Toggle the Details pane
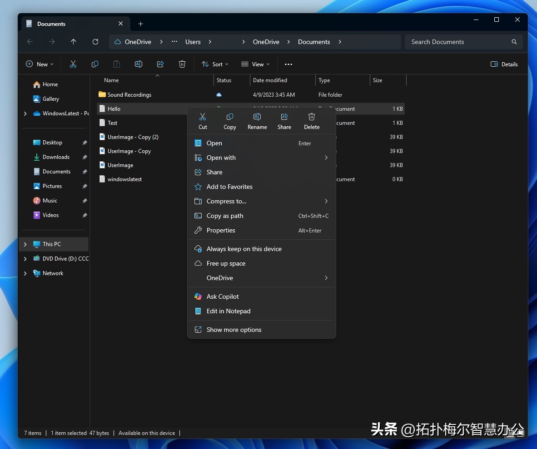The width and height of the screenshot is (537, 449). tap(504, 64)
